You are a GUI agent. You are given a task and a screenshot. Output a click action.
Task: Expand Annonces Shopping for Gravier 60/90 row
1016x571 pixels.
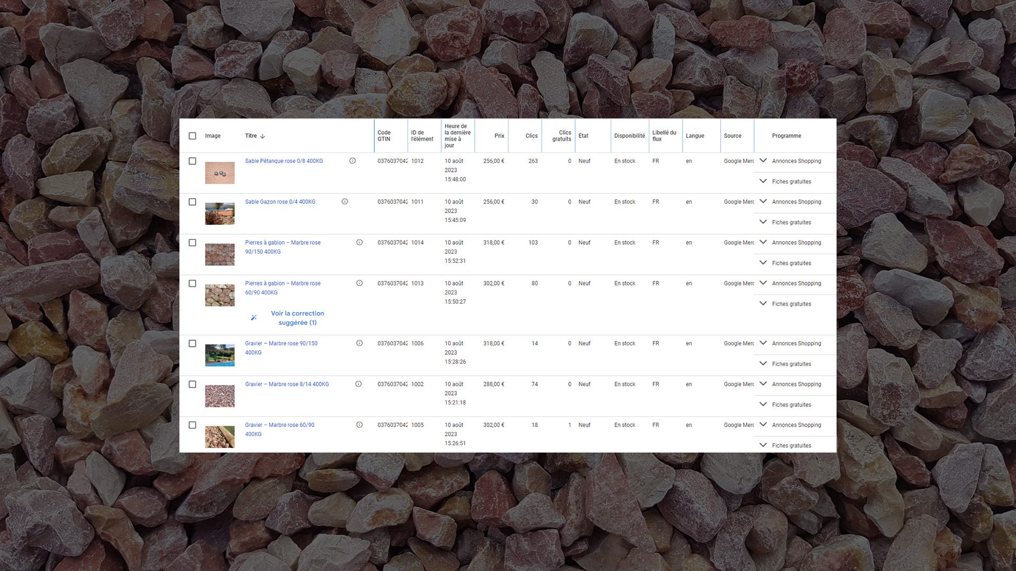[763, 424]
